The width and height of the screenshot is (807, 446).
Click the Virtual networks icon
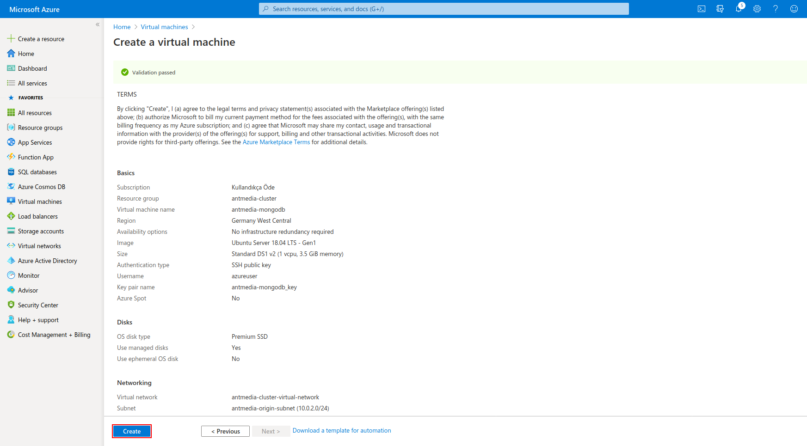(x=11, y=246)
